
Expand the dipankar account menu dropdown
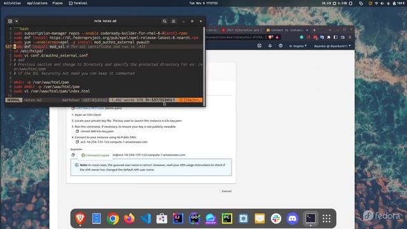point(332,46)
